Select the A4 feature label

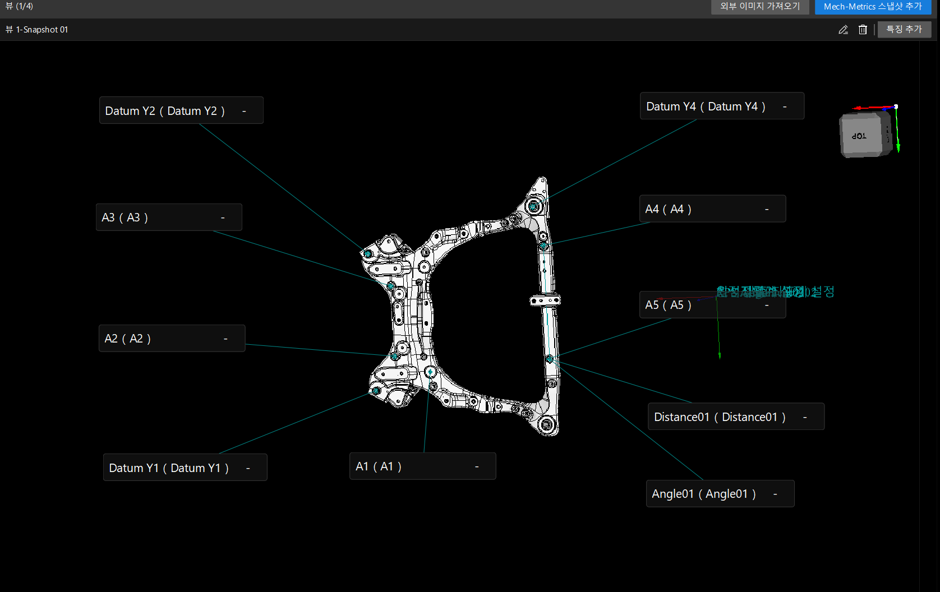pos(712,209)
